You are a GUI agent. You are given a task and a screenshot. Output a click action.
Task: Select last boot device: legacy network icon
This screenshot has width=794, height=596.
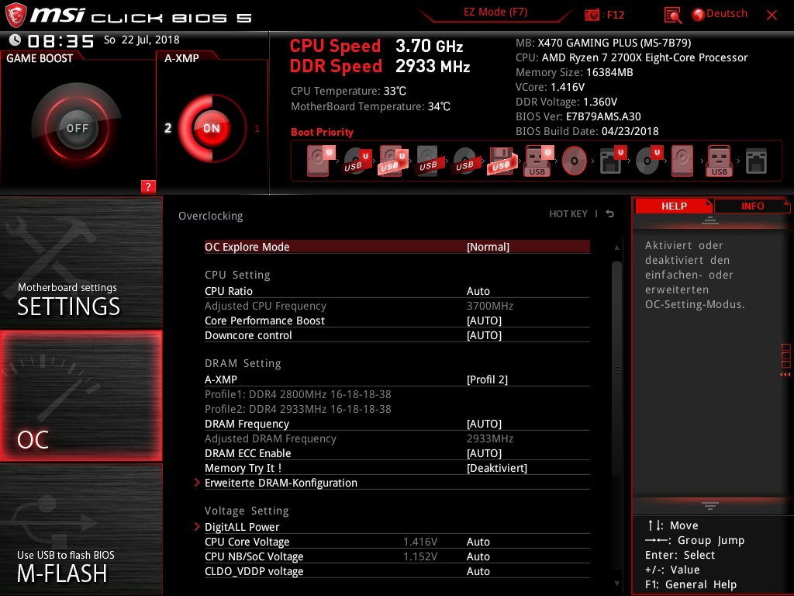(756, 161)
